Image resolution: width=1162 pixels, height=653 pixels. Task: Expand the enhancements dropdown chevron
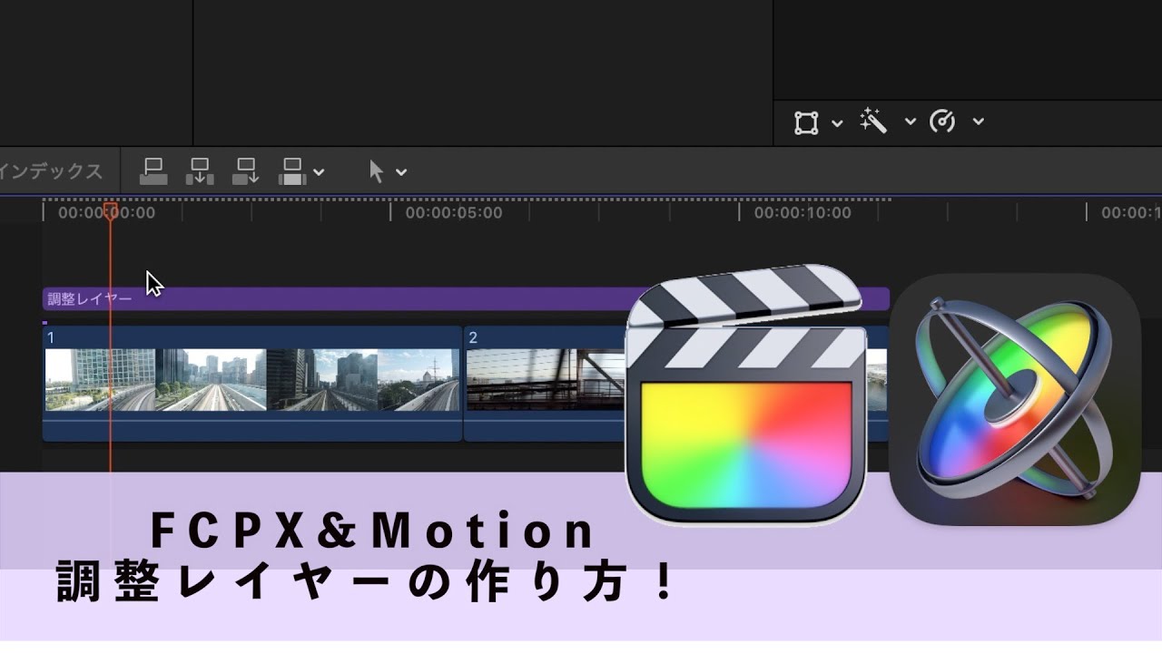[910, 122]
